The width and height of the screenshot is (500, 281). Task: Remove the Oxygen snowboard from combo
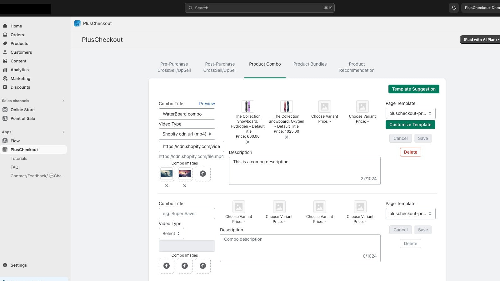[x=287, y=137]
